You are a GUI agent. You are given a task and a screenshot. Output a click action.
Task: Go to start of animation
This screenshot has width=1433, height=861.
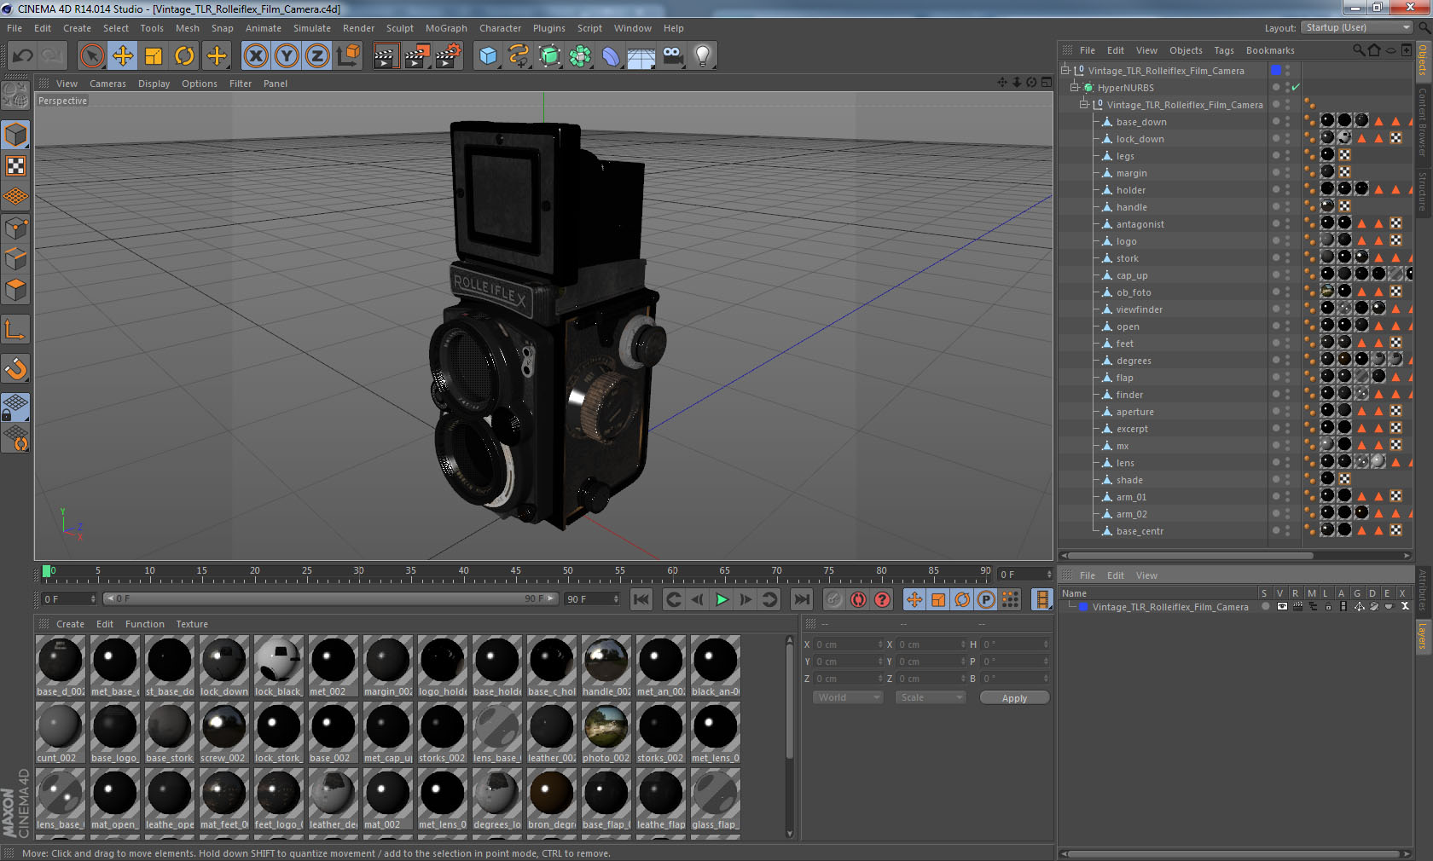click(641, 599)
